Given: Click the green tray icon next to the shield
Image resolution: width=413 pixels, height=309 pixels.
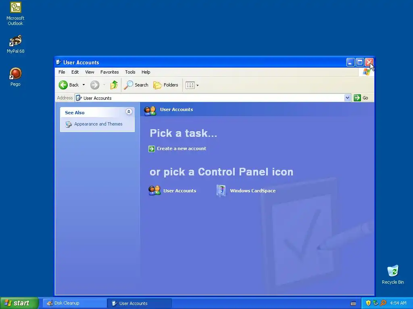Looking at the screenshot, I should pyautogui.click(x=375, y=303).
